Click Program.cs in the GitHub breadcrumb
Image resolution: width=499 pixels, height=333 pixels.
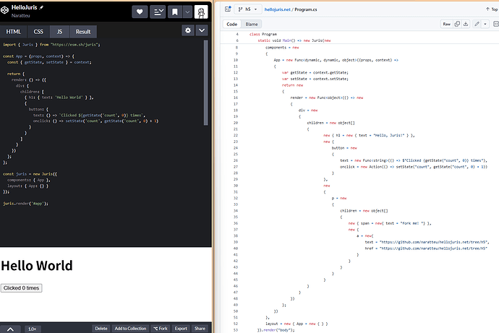305,9
